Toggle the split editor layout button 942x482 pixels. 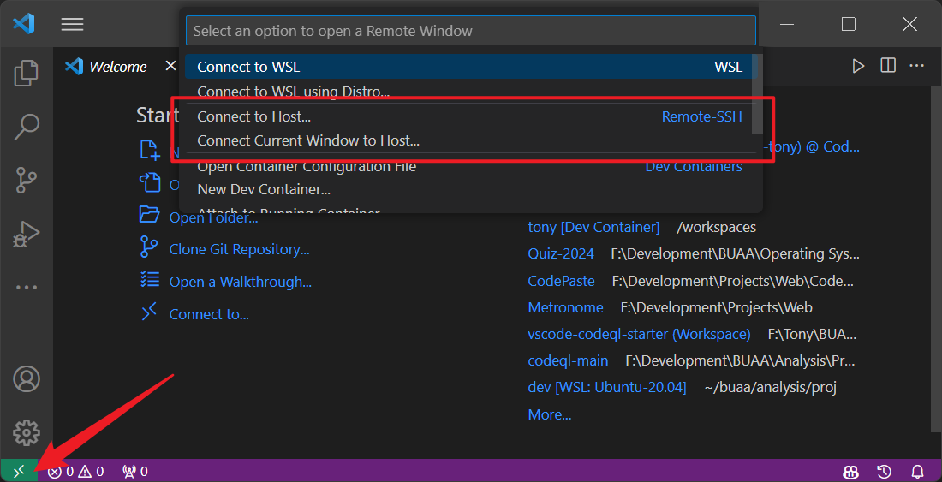click(888, 66)
